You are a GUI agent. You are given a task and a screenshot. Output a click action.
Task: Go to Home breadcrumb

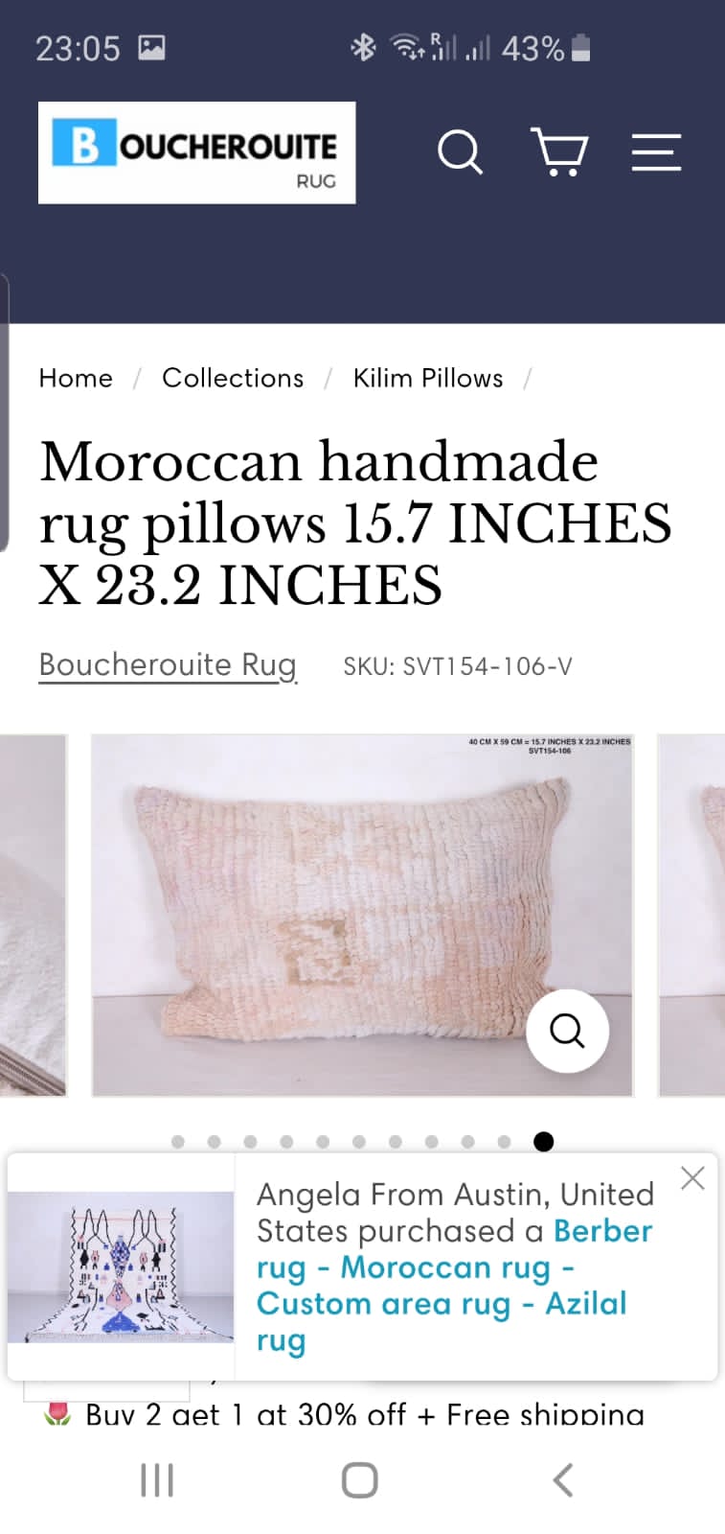76,378
